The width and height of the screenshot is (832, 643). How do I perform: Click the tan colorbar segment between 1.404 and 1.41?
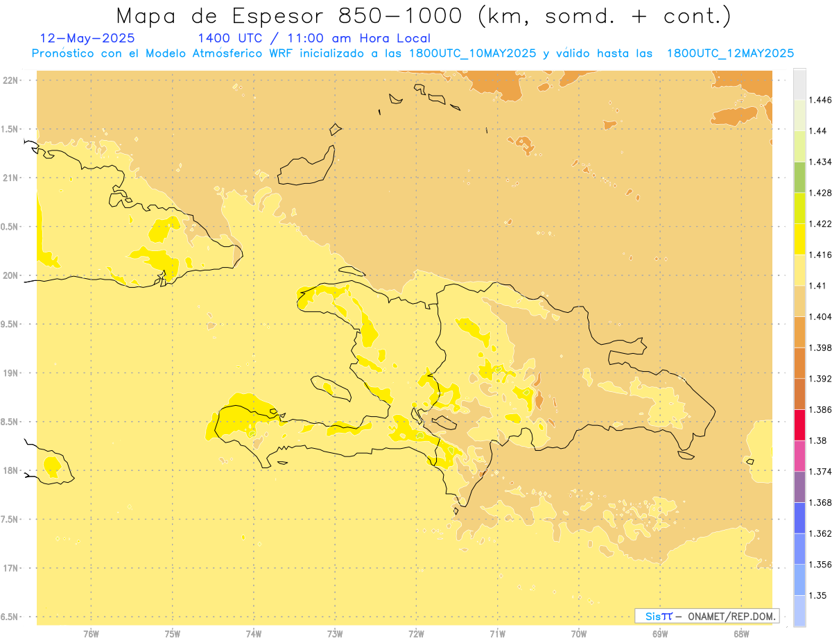coord(799,301)
